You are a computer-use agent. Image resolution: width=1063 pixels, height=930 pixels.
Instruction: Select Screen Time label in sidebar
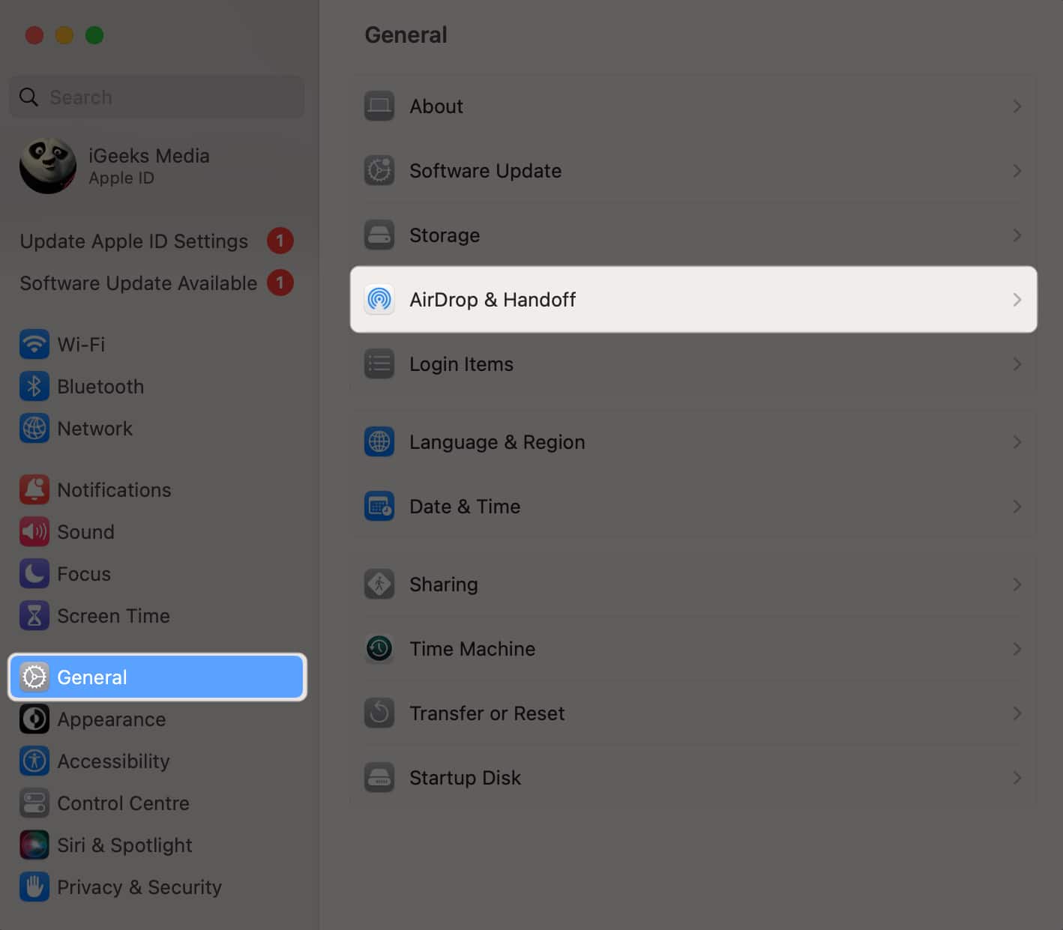pyautogui.click(x=113, y=616)
